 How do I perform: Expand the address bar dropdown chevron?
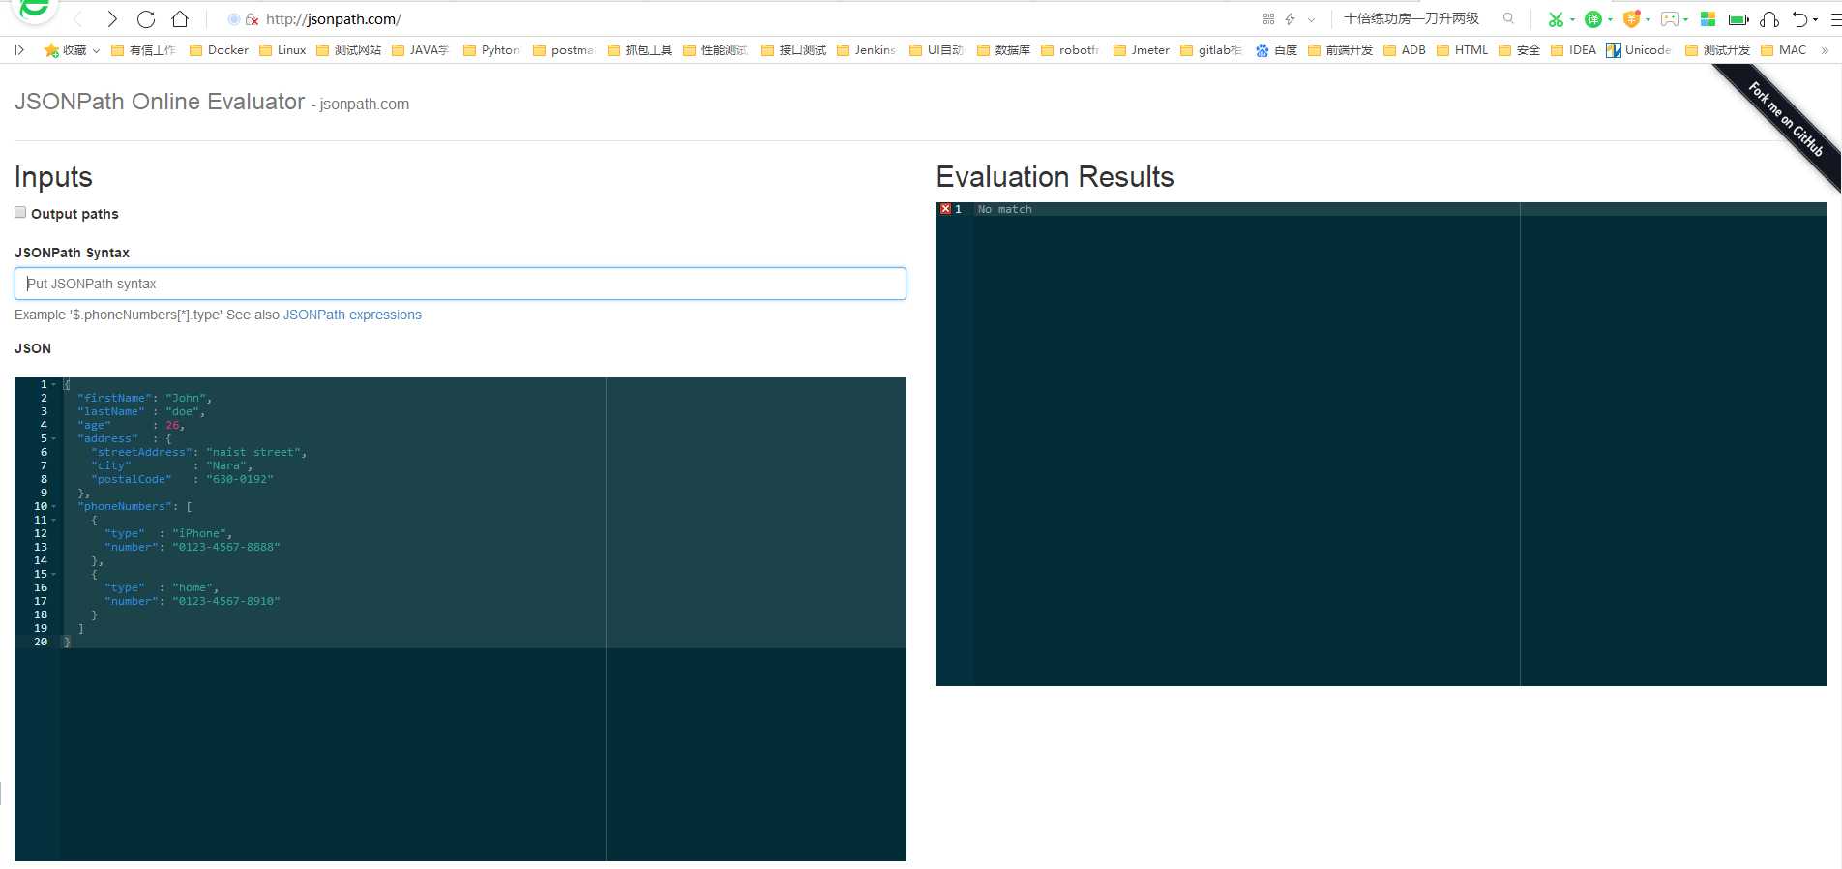click(1311, 19)
